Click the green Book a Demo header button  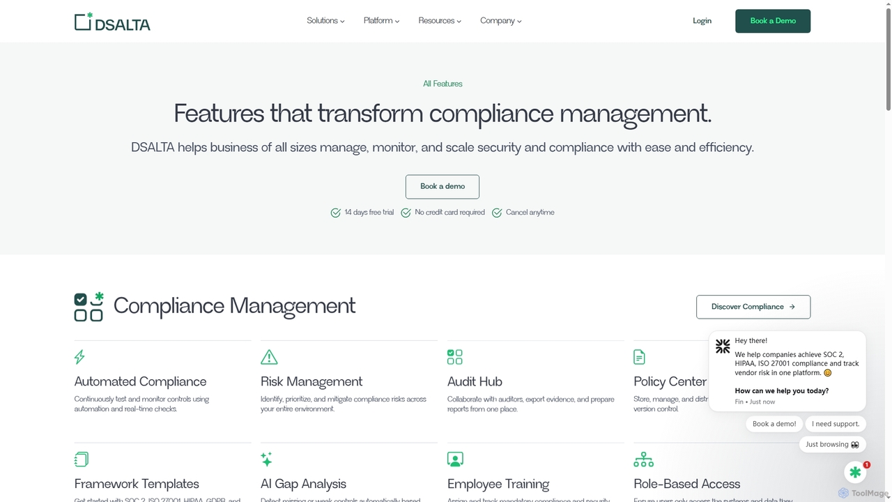pyautogui.click(x=773, y=21)
